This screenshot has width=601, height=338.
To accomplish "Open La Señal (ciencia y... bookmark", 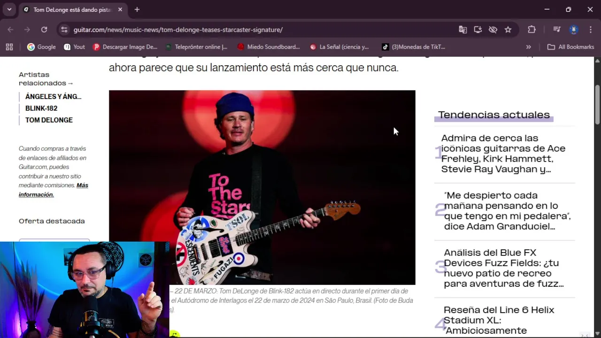I will [339, 47].
